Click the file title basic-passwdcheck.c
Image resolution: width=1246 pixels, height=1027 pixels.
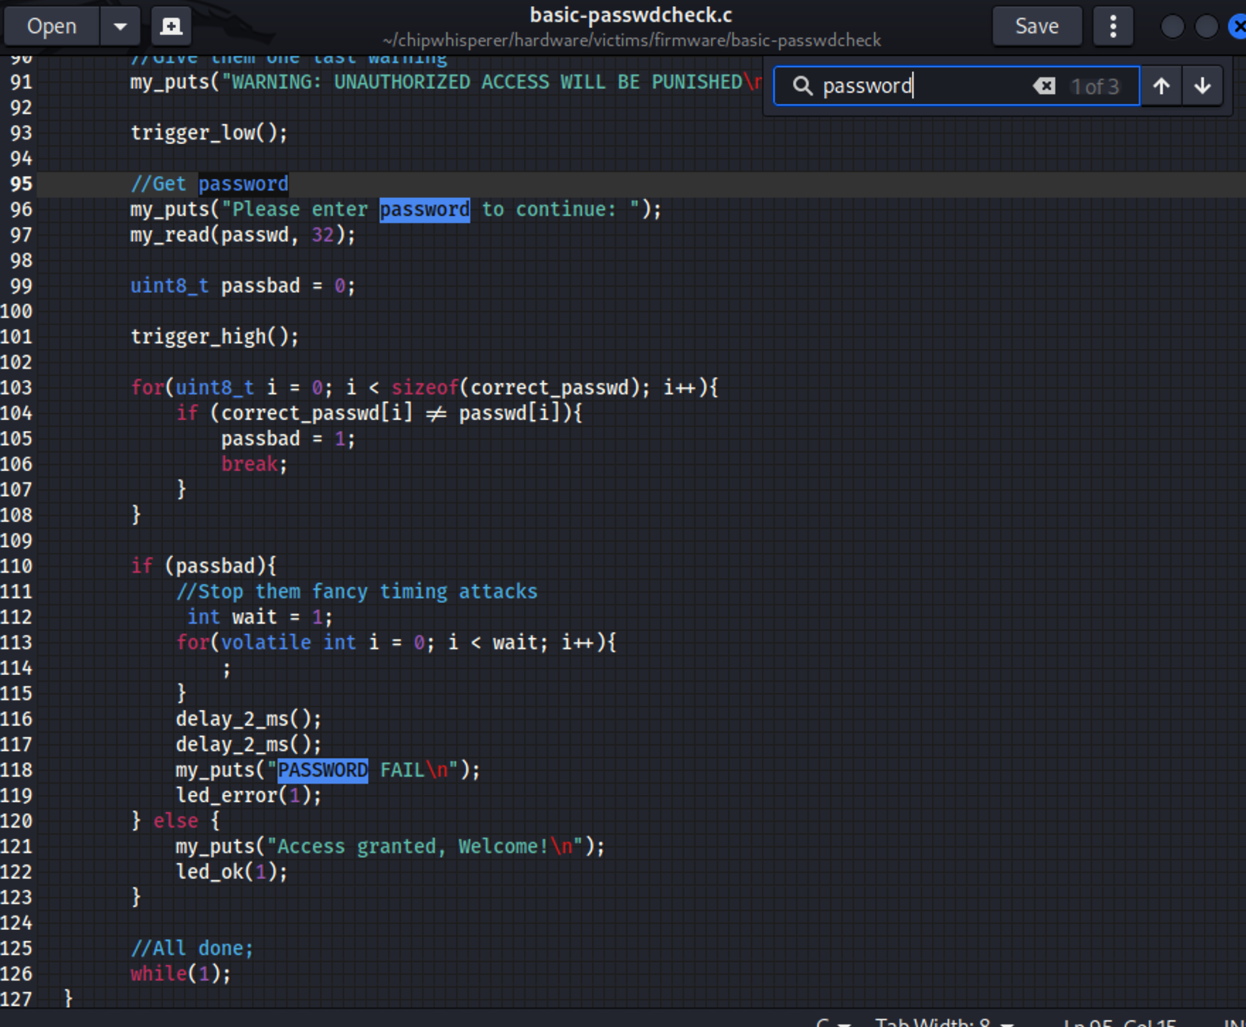point(631,15)
